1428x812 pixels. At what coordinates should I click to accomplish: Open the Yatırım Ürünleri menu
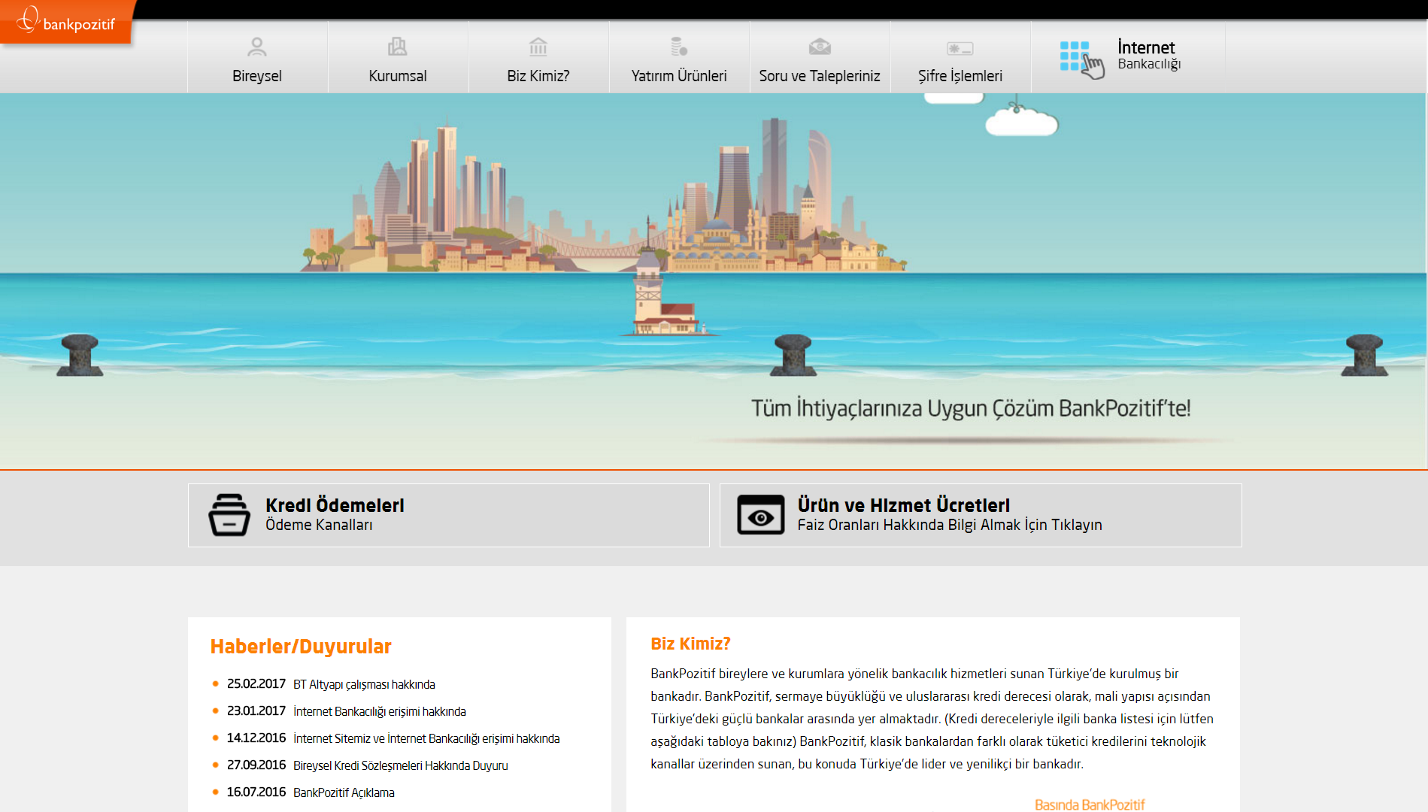tap(679, 58)
